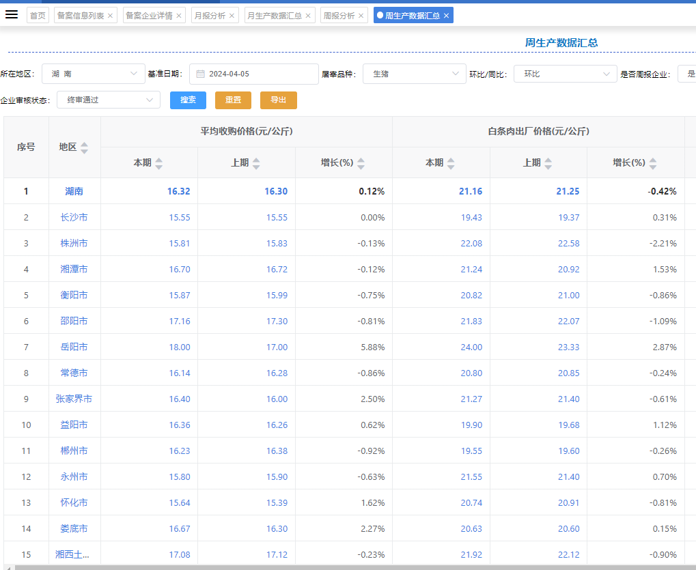Expand the 屠宰品种 dropdown
This screenshot has width=696, height=570.
click(x=414, y=74)
